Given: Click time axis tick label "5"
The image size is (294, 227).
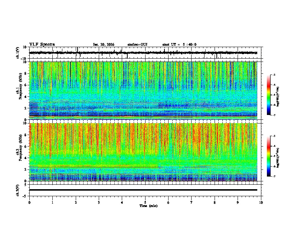Looking at the screenshot, I should click(x=145, y=203).
